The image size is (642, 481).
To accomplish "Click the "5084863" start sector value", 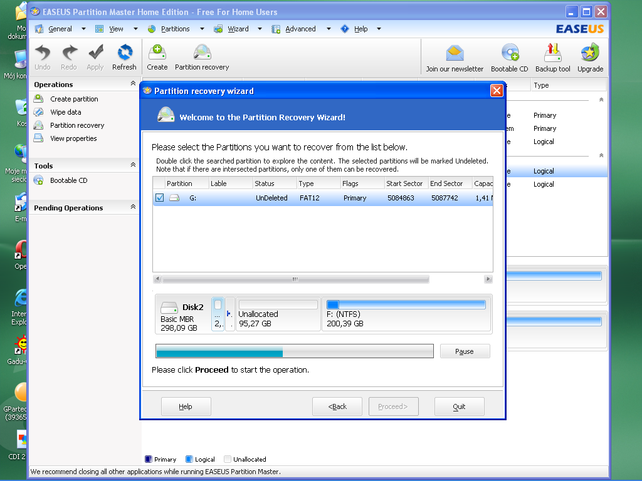I will tap(401, 198).
